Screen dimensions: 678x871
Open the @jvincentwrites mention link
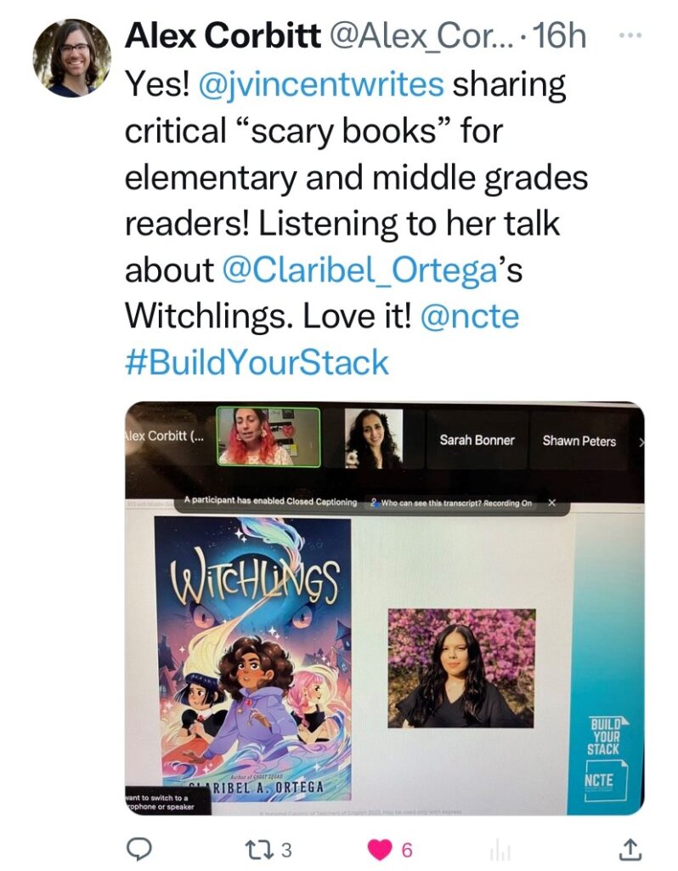320,85
